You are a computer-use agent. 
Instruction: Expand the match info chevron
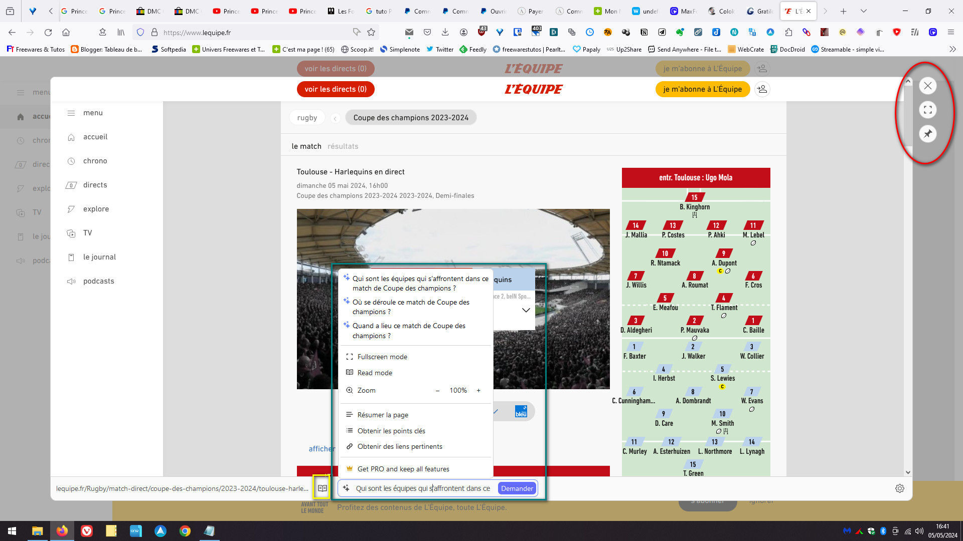point(526,310)
